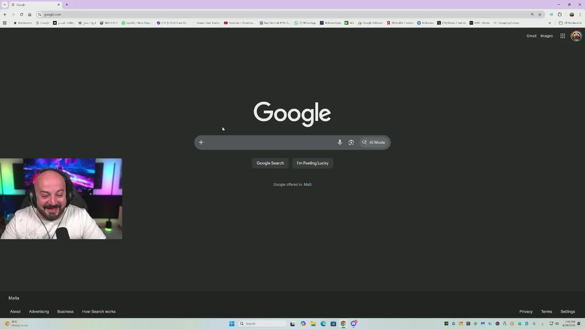
Task: Go back with the browser back arrow
Action: [x=5, y=14]
